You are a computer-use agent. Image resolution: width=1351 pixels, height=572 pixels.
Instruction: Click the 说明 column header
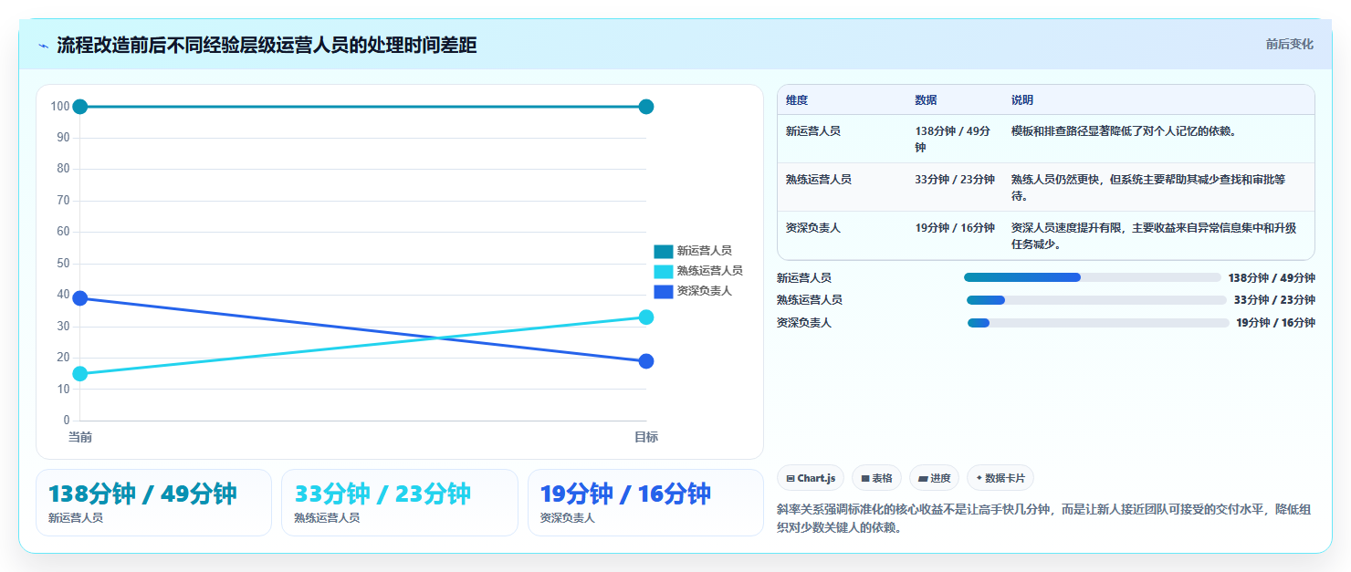1022,100
